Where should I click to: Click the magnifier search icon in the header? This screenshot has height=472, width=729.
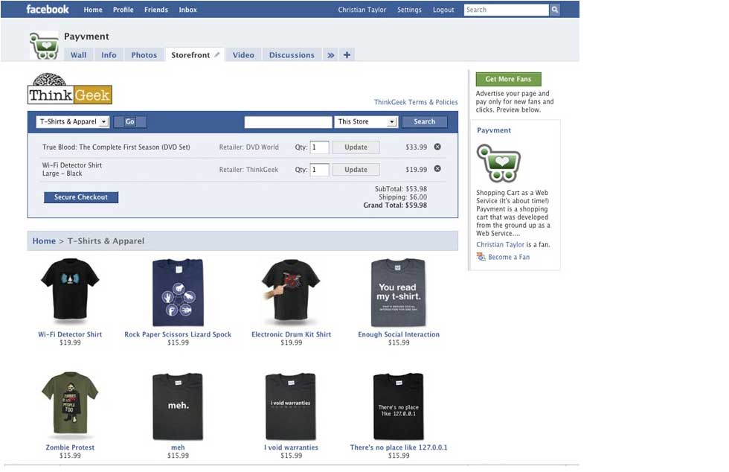click(555, 10)
